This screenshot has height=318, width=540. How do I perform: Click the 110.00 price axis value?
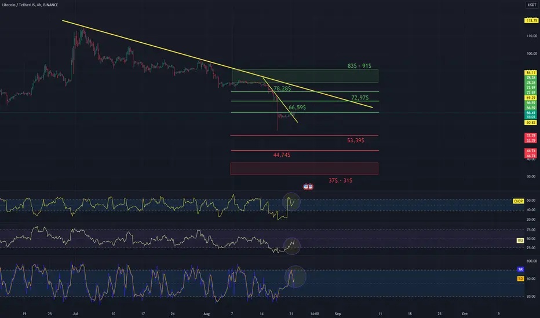pos(531,36)
